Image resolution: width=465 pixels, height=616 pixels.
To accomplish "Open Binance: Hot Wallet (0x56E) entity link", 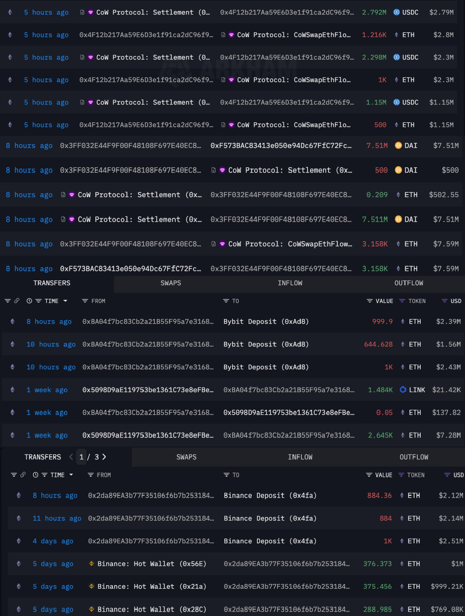I will pyautogui.click(x=151, y=564).
